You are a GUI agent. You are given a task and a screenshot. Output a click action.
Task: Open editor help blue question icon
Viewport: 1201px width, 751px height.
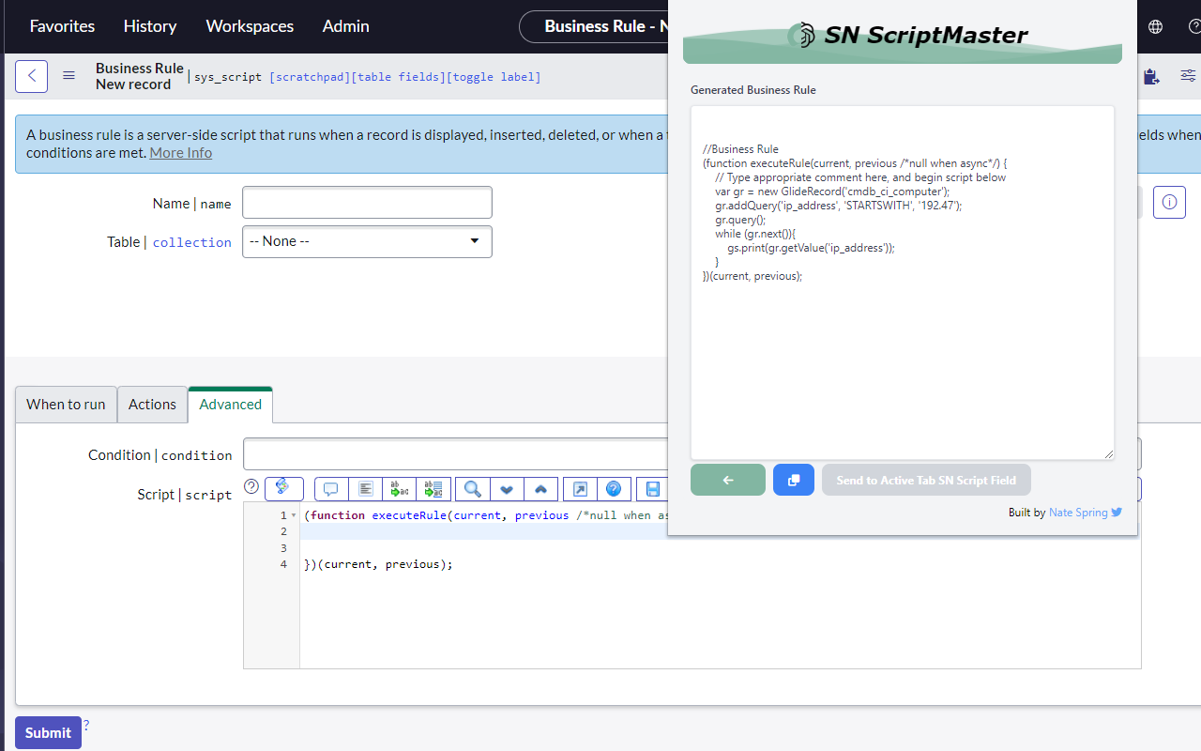tap(614, 489)
